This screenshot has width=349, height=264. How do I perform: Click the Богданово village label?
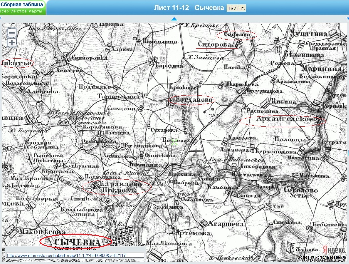pyautogui.click(x=194, y=100)
